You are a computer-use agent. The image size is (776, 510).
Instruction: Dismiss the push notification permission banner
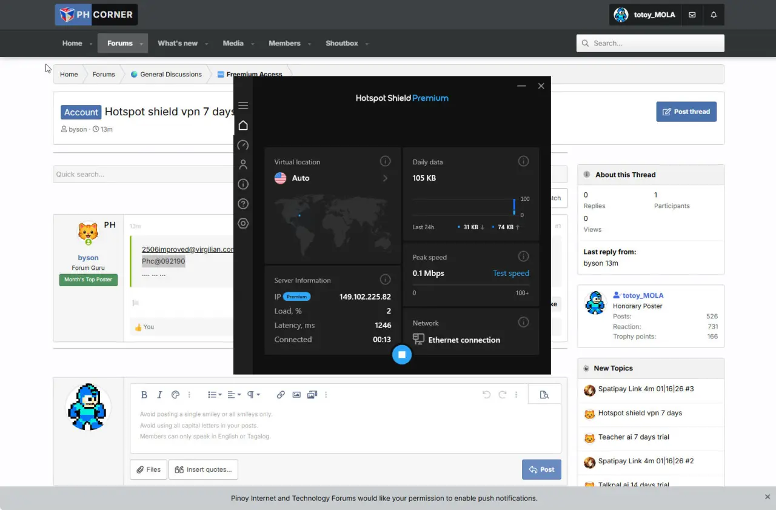[x=768, y=497]
